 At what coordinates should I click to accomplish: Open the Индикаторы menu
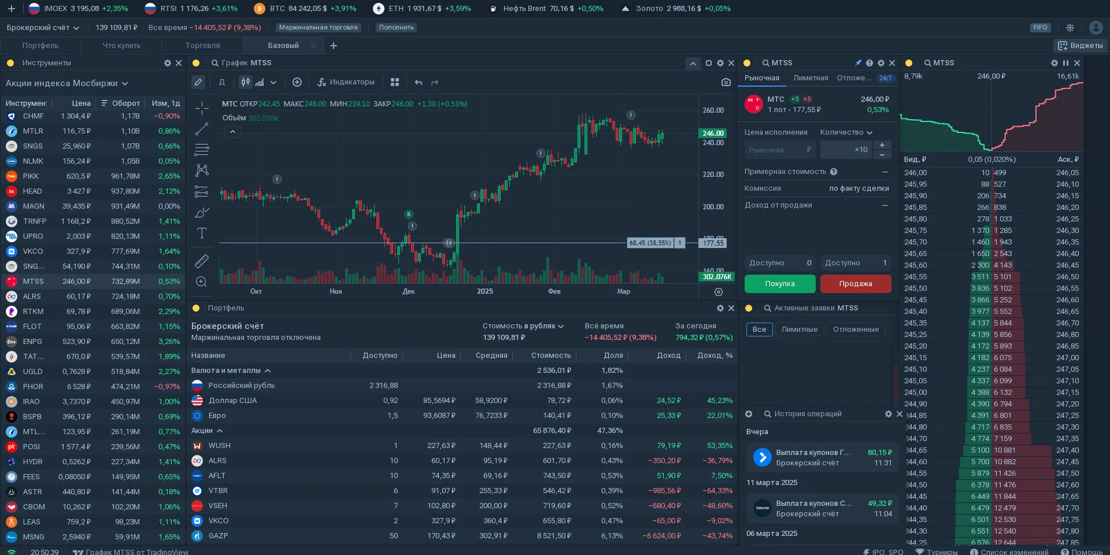[346, 83]
